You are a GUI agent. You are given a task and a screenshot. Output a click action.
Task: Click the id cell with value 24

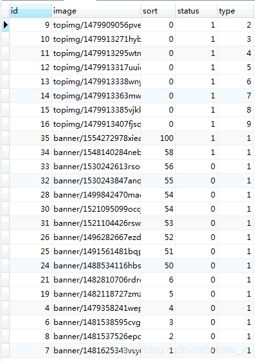[x=30, y=266]
